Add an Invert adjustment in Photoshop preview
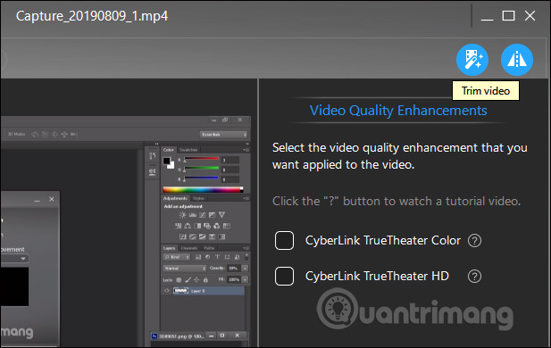Image resolution: width=551 pixels, height=348 pixels. click(183, 236)
